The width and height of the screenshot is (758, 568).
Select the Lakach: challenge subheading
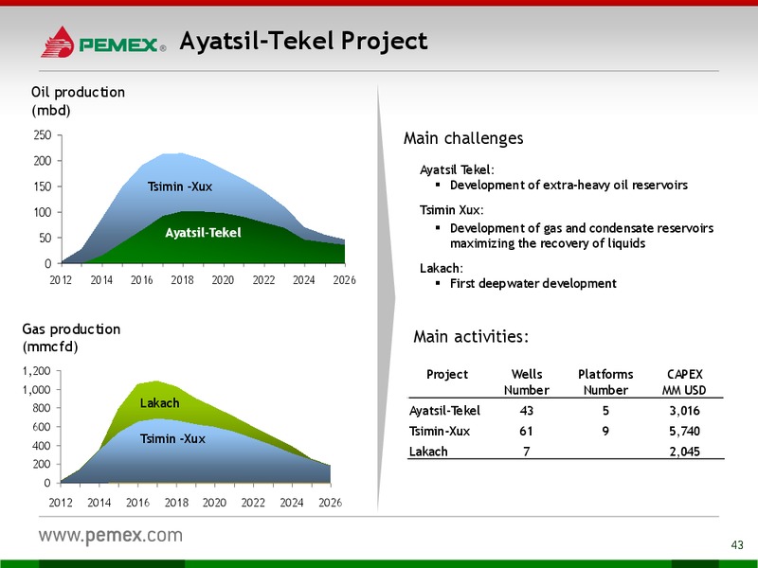pos(441,268)
